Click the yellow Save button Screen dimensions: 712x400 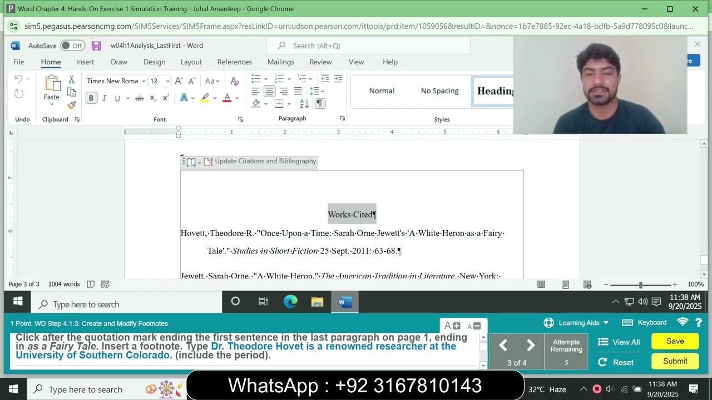[675, 341]
